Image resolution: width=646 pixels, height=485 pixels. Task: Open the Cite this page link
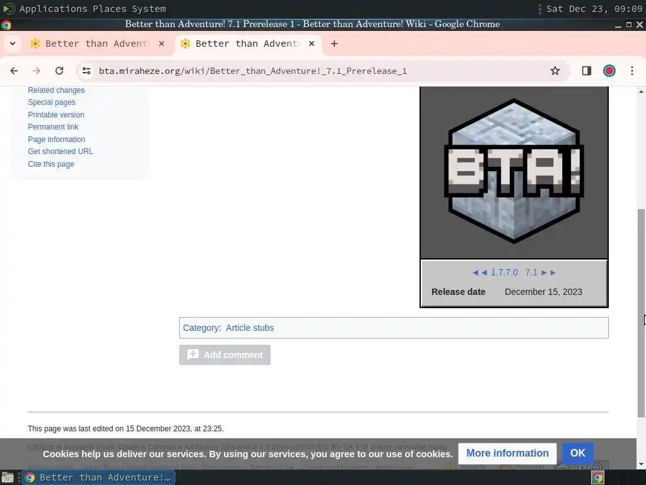51,164
